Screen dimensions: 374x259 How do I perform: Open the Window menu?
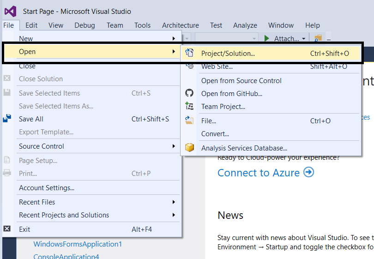[x=281, y=25]
